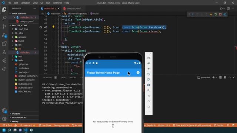Maximize the panel size chevron
The image size is (237, 133).
[230, 77]
